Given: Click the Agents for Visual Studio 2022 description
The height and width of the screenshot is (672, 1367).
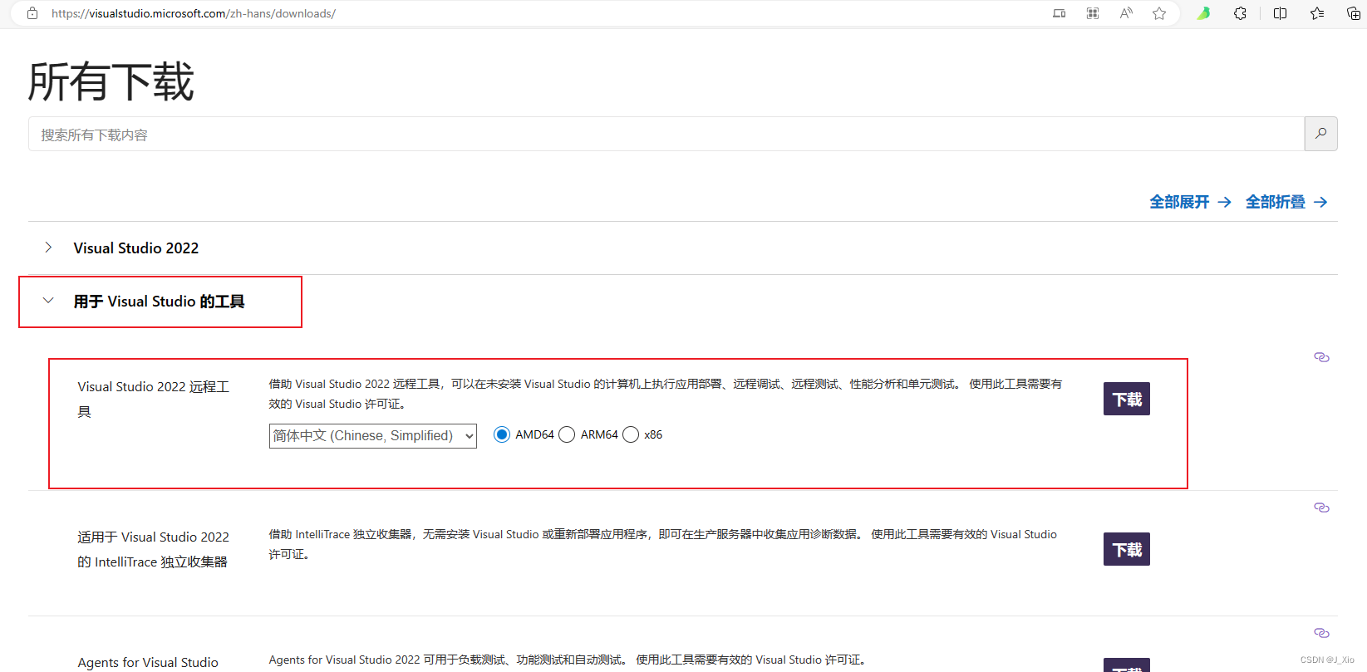Looking at the screenshot, I should 568,660.
